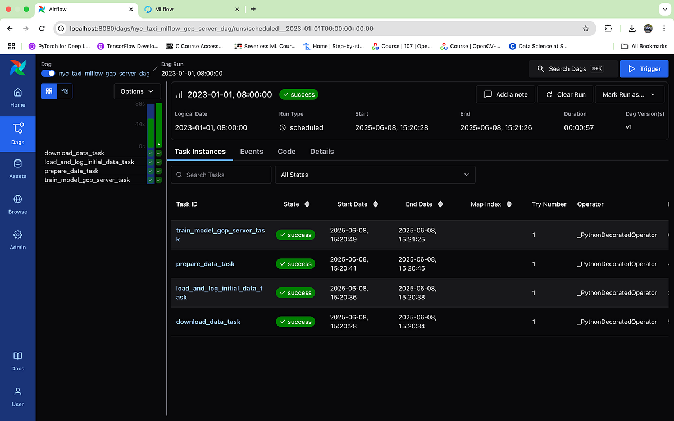Open the Options dropdown
674x421 pixels.
(x=136, y=91)
